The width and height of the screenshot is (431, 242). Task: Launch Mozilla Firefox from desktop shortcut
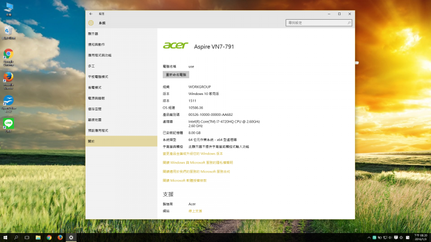click(8, 81)
